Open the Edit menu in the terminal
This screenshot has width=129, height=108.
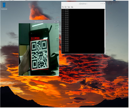point(65,7)
